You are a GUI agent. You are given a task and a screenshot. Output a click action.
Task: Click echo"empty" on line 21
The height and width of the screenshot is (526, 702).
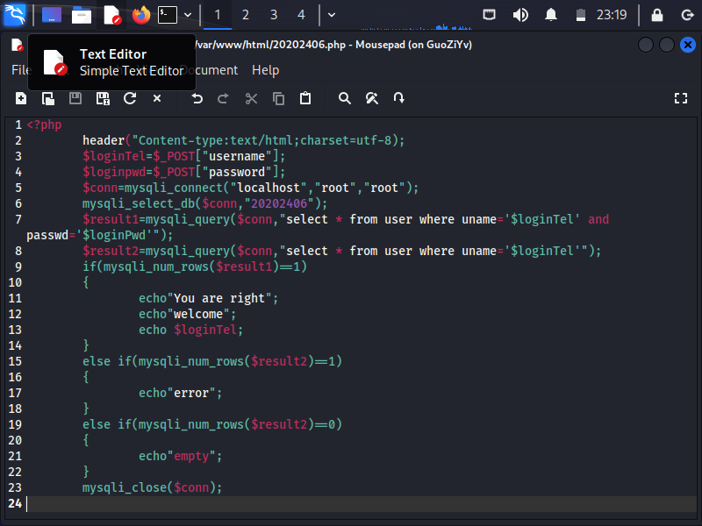point(180,456)
